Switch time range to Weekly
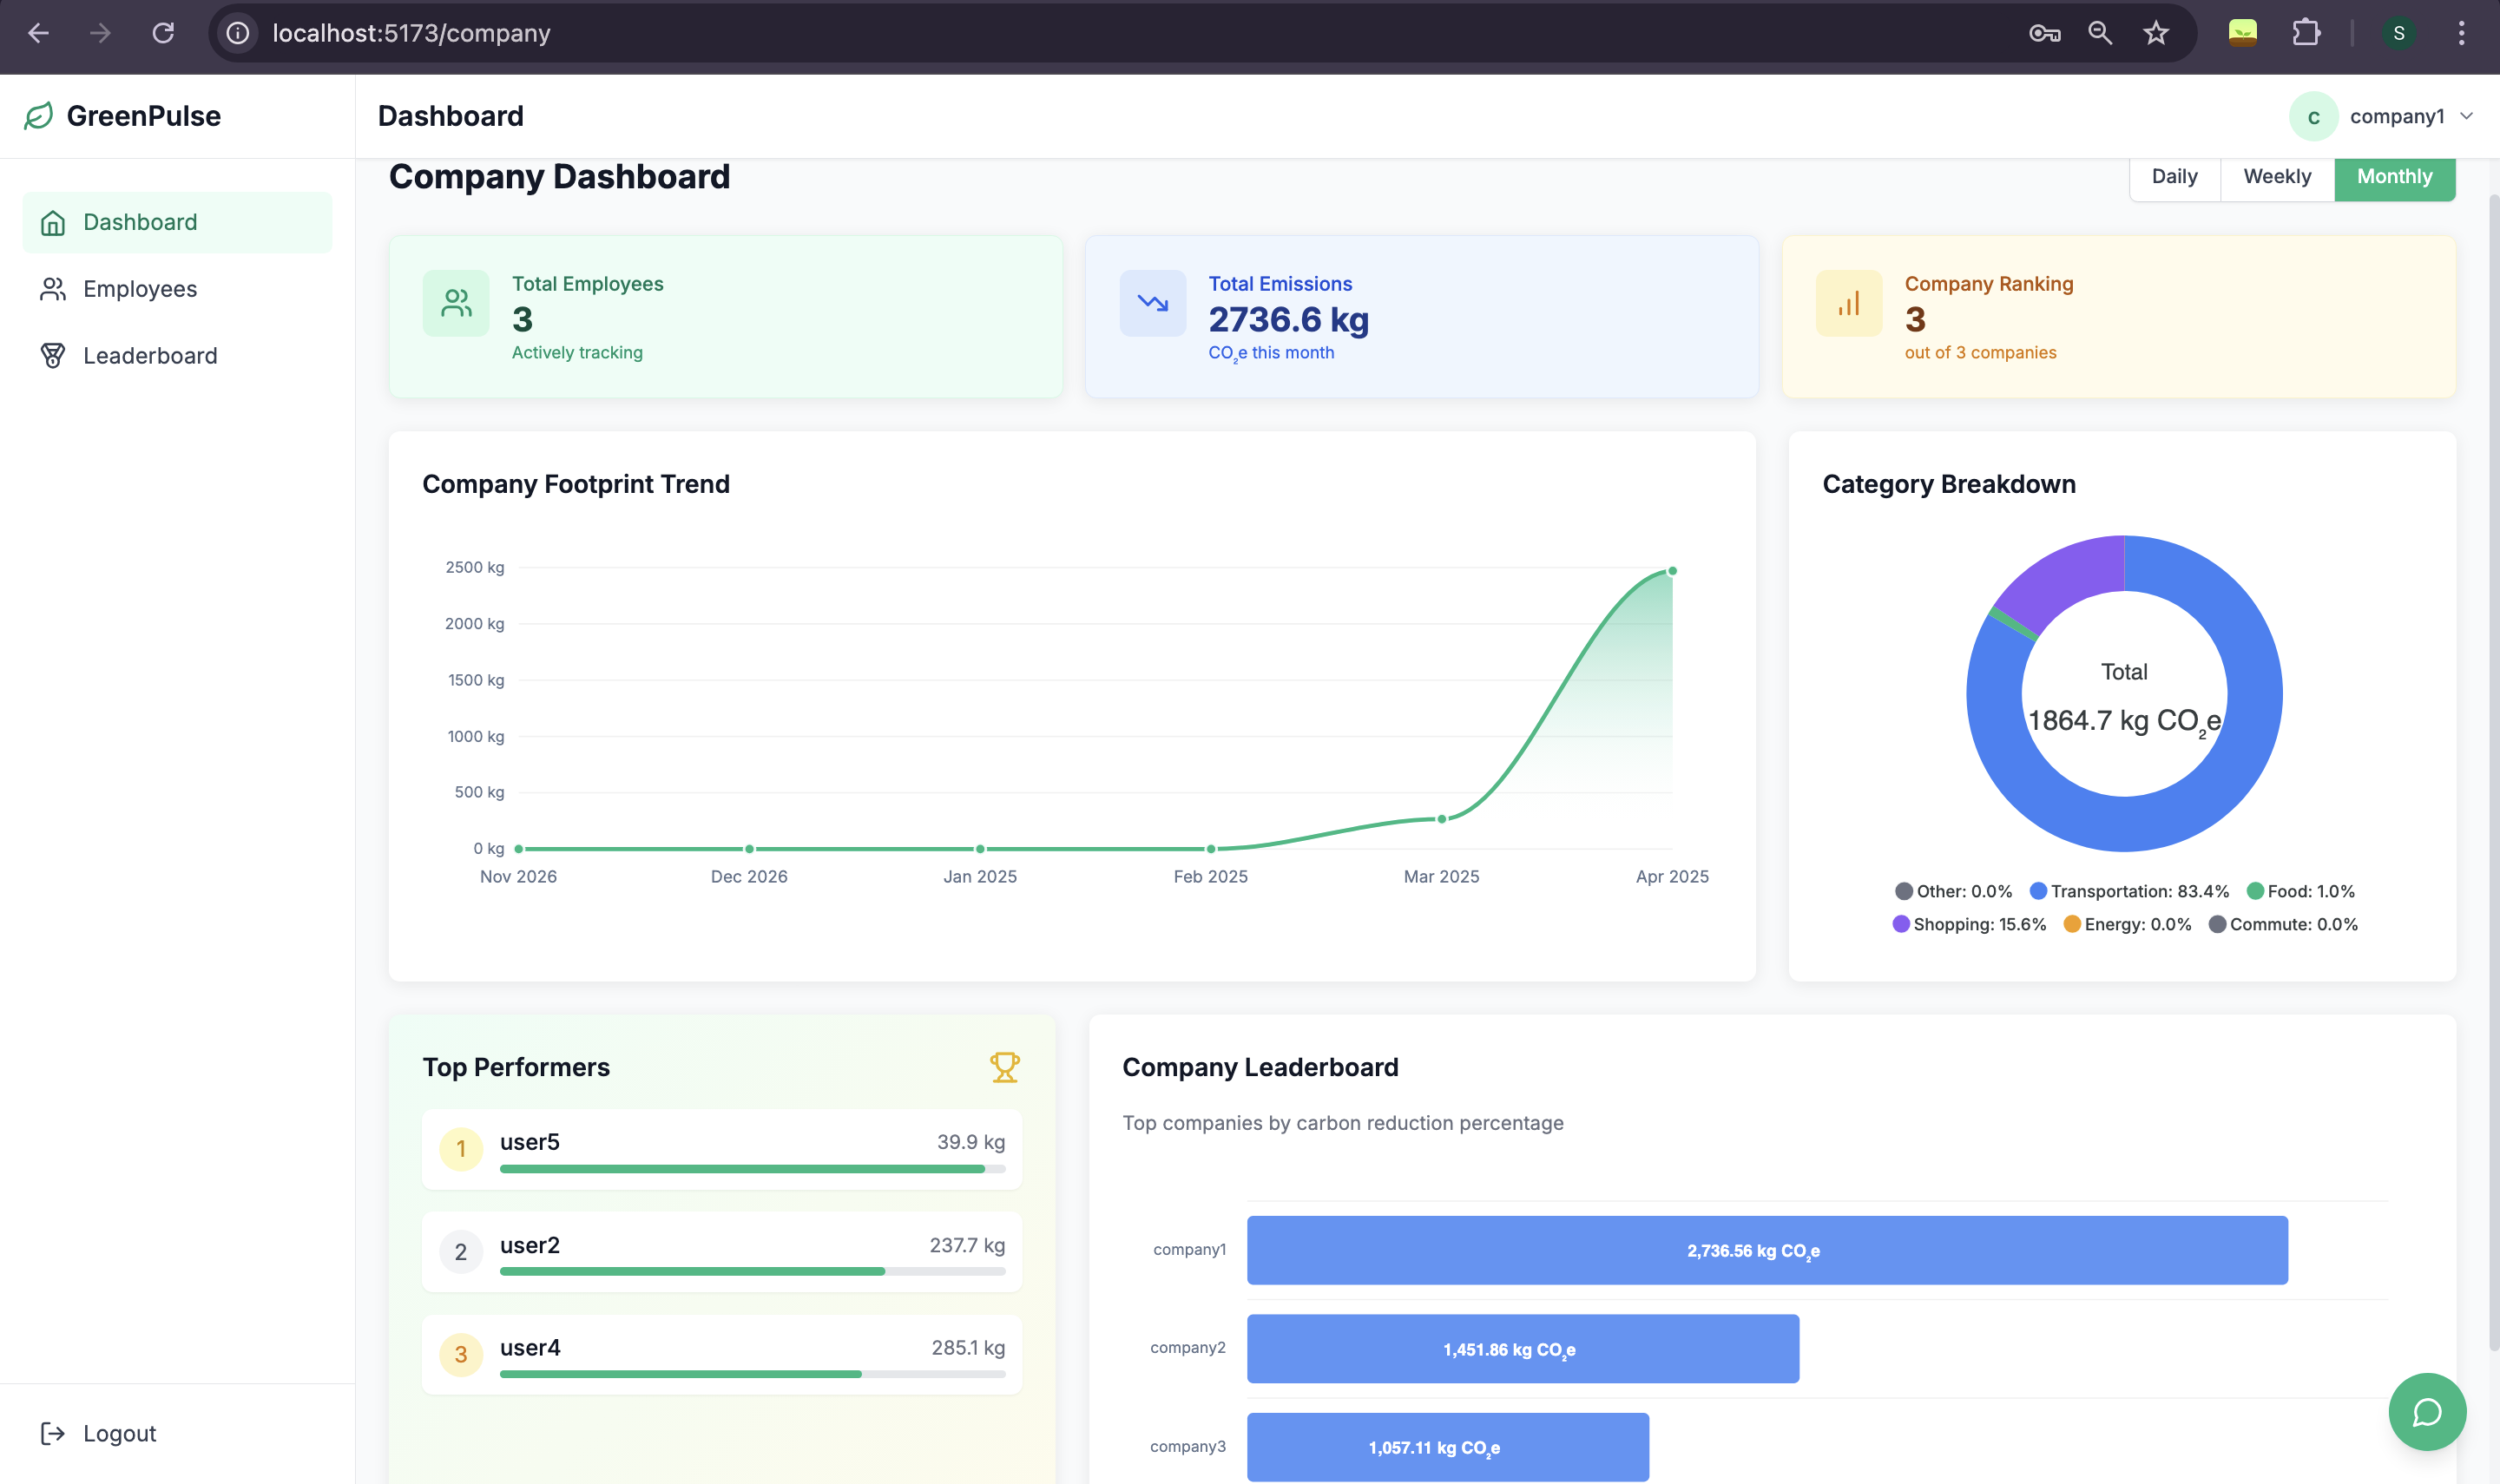Image resolution: width=2500 pixels, height=1484 pixels. pos(2276,177)
